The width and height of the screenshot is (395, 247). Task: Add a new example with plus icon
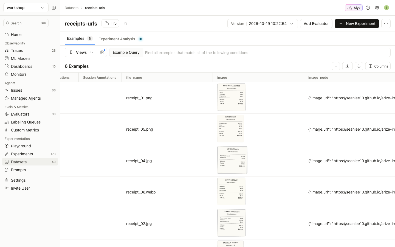pyautogui.click(x=336, y=66)
